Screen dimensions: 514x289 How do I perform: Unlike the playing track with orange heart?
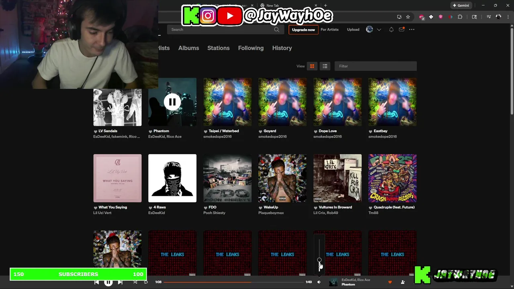point(390,282)
